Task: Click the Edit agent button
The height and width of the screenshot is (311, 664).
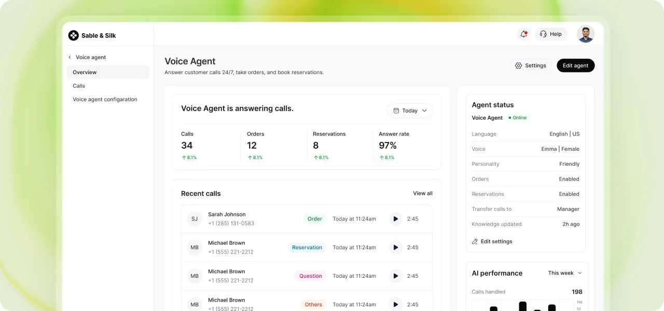Action: pyautogui.click(x=576, y=65)
